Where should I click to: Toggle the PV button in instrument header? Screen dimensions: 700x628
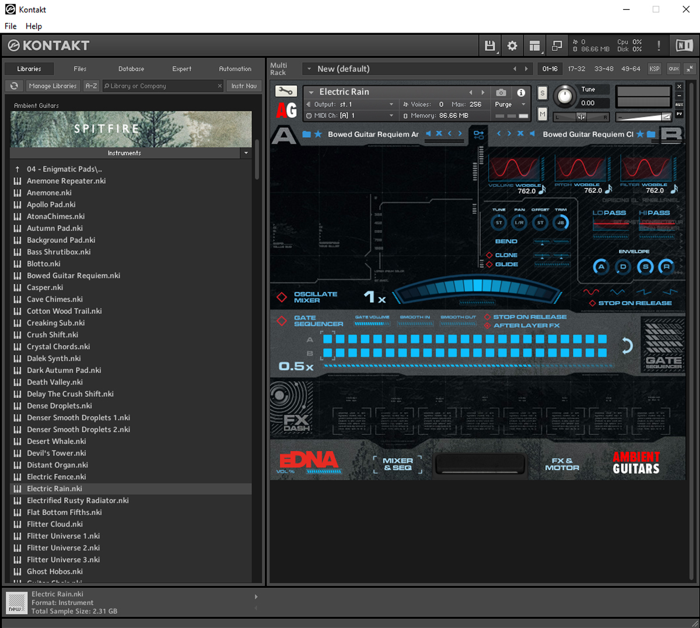(679, 114)
